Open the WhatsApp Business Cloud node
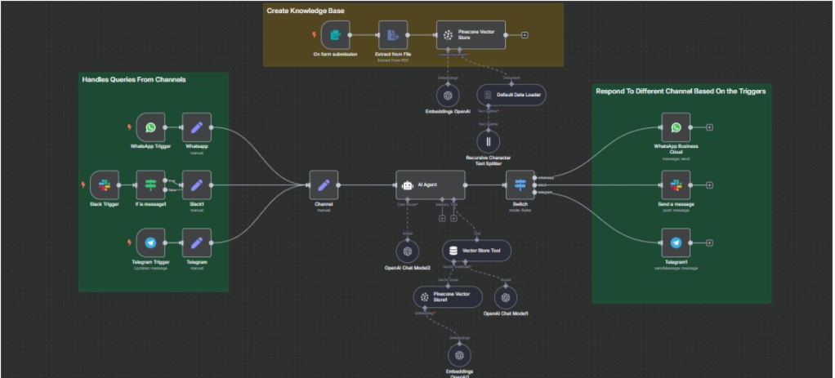The height and width of the screenshot is (378, 835). (x=676, y=127)
